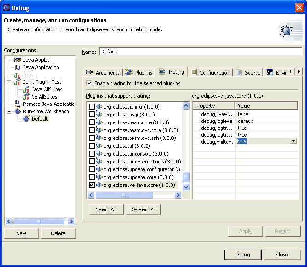
Task: Select the Remote Java Application icon
Action: click(18, 104)
